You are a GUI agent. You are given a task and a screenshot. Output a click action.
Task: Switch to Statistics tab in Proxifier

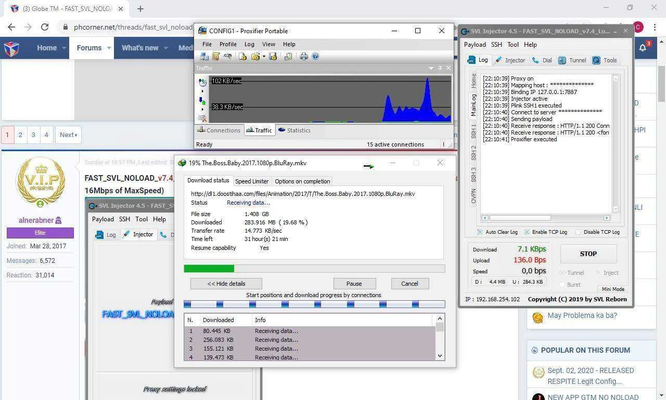294,130
